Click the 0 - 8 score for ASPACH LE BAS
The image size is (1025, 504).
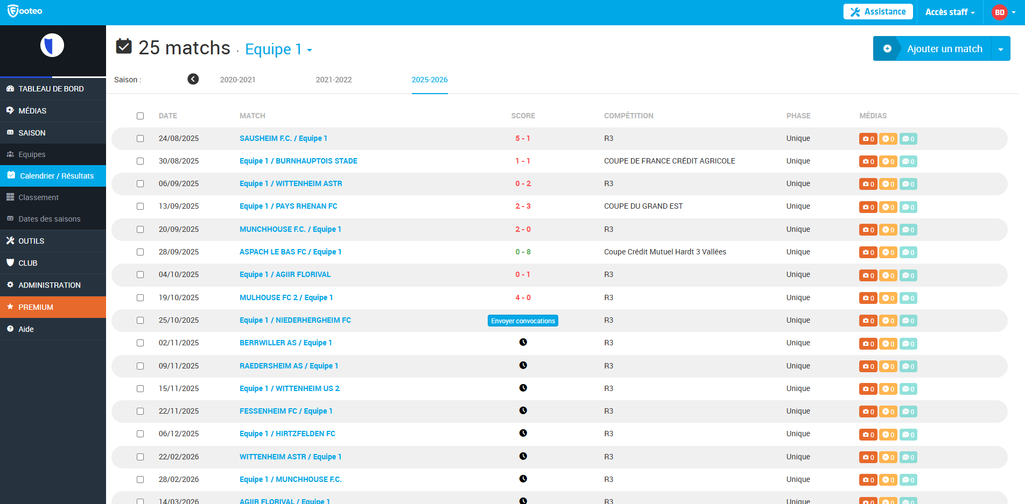pos(523,252)
